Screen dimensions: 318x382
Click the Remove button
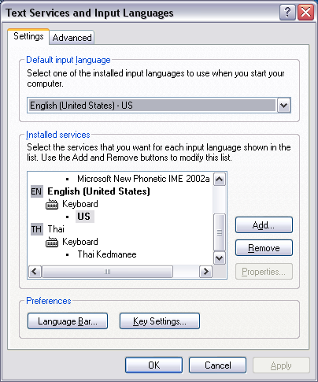point(264,248)
